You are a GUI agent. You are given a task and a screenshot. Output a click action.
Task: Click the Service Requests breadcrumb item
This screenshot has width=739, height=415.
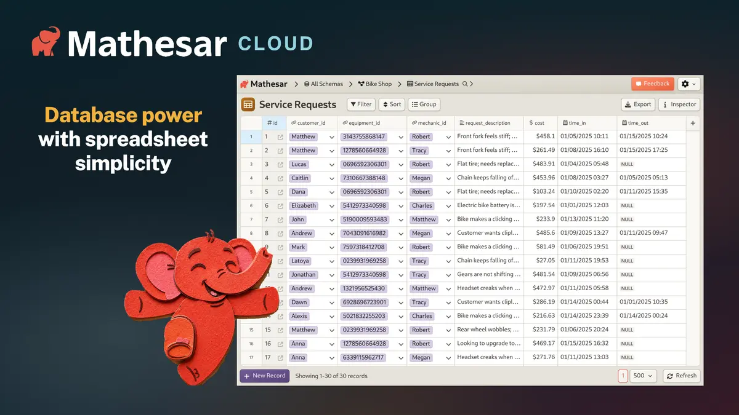[x=432, y=84]
